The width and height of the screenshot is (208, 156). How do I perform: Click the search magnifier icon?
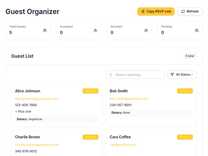tap(111, 75)
